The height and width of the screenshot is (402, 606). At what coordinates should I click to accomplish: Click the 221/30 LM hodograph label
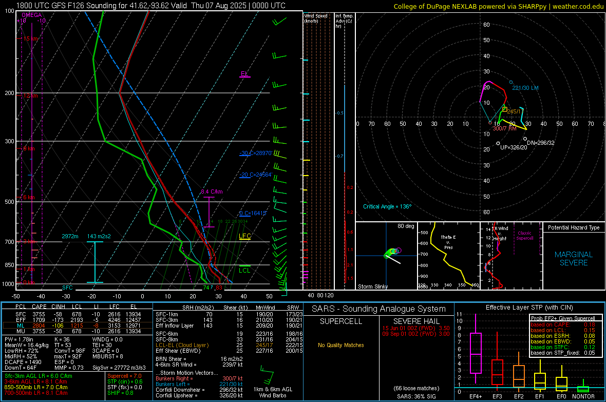click(525, 88)
